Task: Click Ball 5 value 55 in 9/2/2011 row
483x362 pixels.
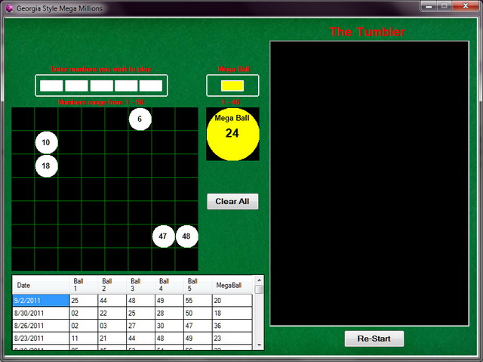Action: [198, 300]
